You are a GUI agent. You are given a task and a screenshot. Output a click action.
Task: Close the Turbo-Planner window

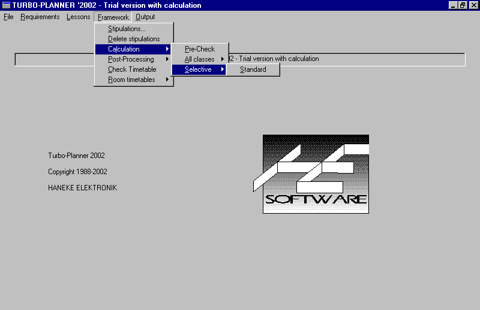(x=473, y=5)
